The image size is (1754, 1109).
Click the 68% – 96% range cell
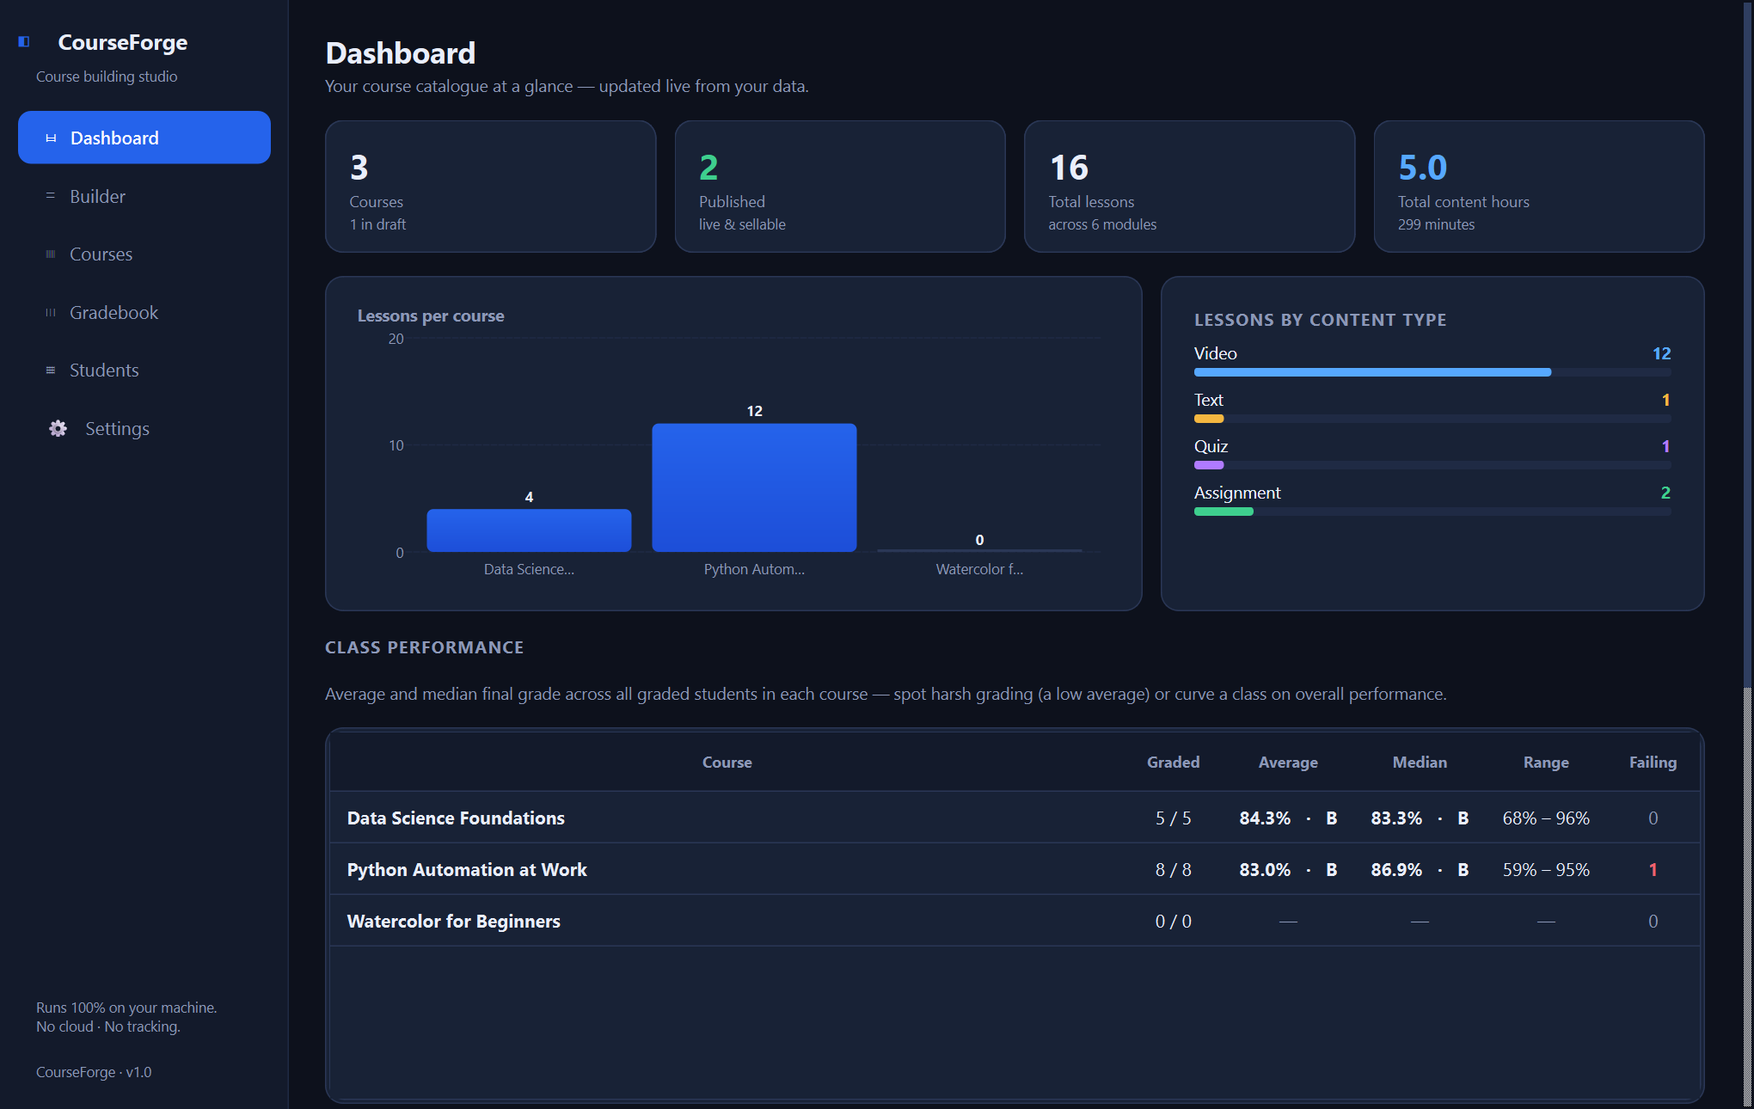click(1546, 818)
